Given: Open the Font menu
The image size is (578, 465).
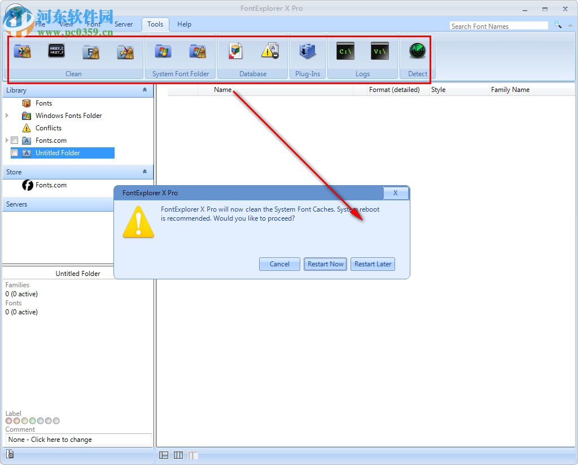Looking at the screenshot, I should (94, 24).
